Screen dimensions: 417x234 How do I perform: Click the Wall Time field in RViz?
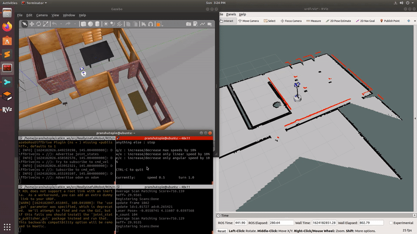(x=324, y=223)
